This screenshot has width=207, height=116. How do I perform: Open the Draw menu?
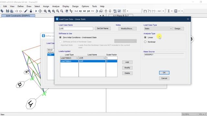pyautogui.click(x=29, y=6)
